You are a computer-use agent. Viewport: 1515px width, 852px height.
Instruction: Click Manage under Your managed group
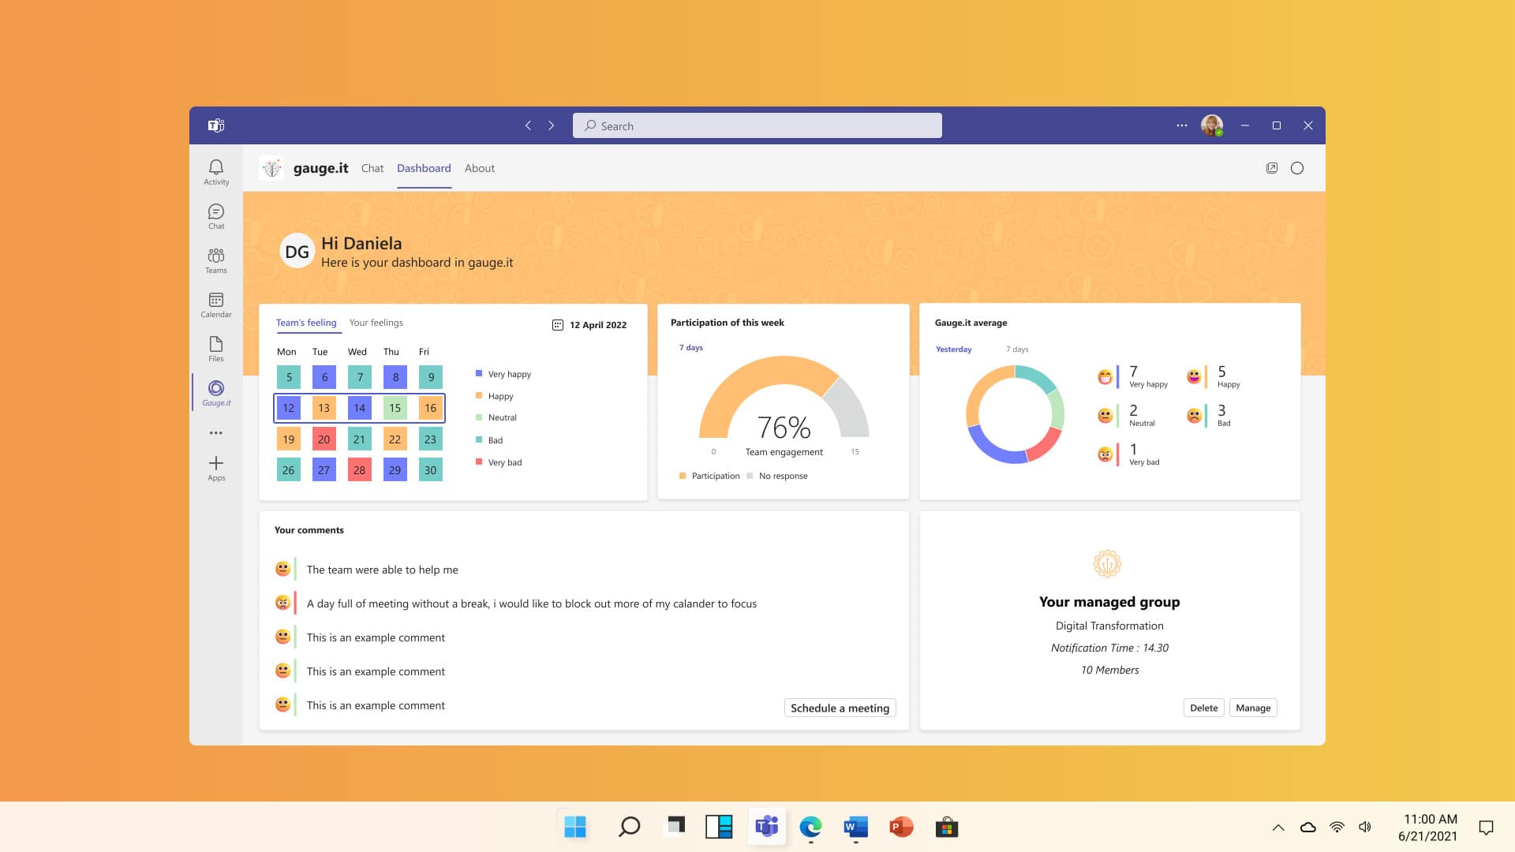pyautogui.click(x=1253, y=708)
